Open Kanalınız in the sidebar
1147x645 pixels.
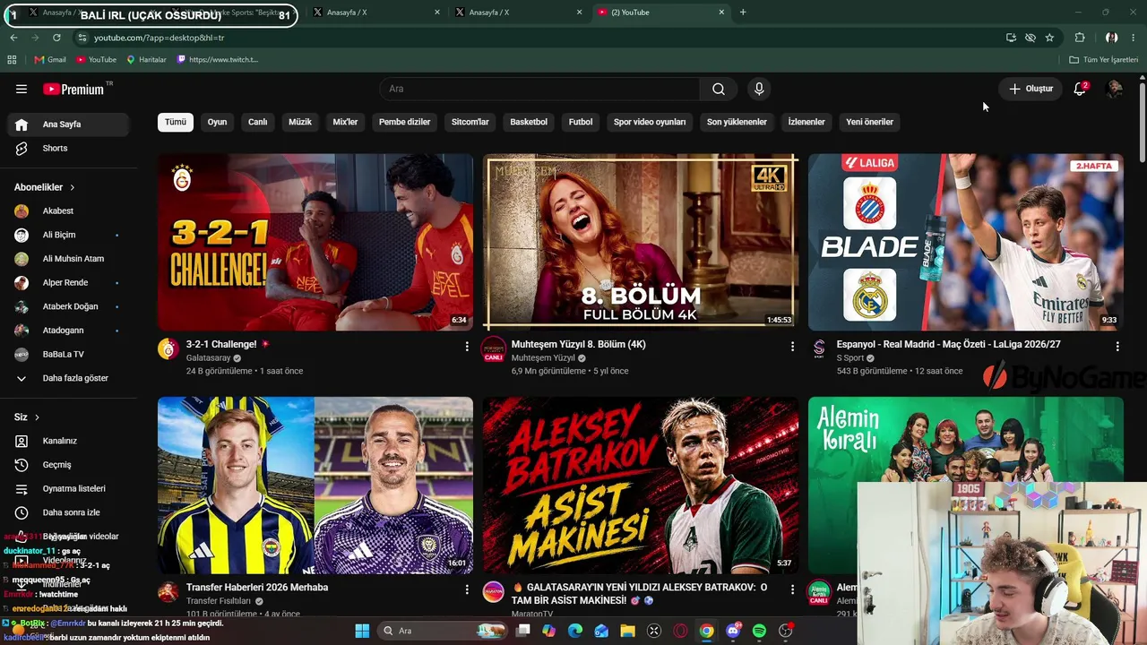pyautogui.click(x=68, y=441)
